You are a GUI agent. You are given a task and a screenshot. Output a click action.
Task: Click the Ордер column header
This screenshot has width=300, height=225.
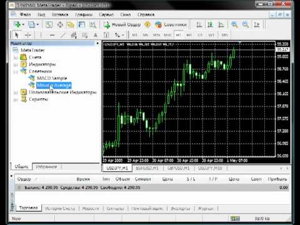point(24,179)
